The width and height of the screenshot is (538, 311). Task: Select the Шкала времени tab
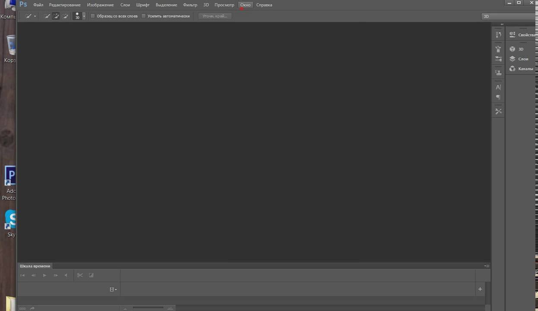[35, 266]
